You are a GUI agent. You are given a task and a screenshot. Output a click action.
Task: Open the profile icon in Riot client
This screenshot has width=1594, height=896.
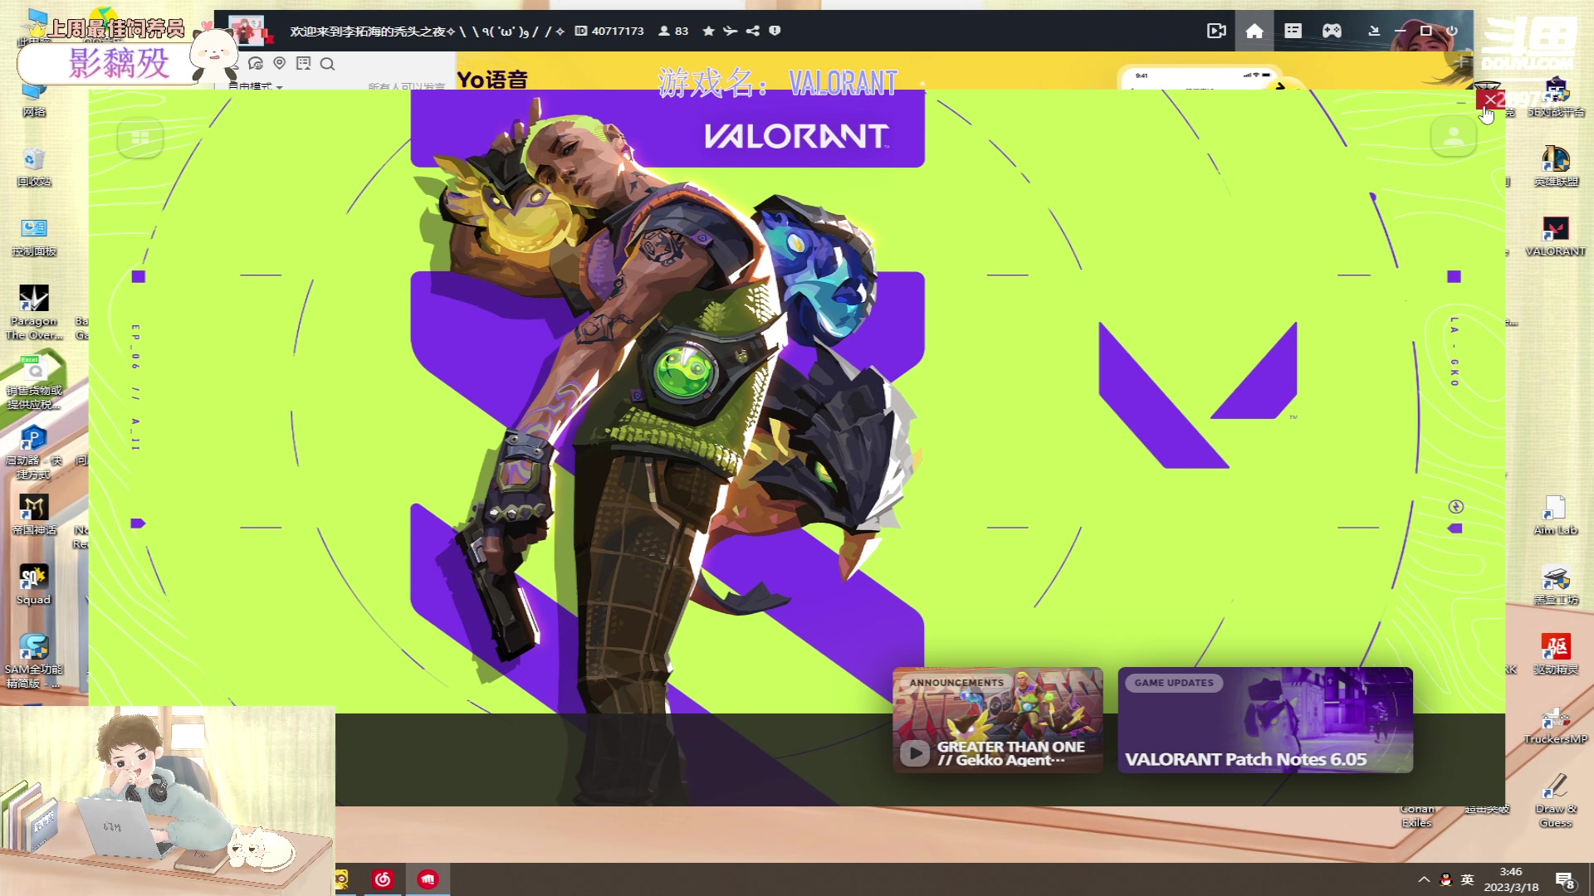[1453, 137]
